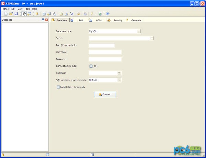206x158 pixels.
Task: Open help via blue question icon
Action: [x=108, y=14]
